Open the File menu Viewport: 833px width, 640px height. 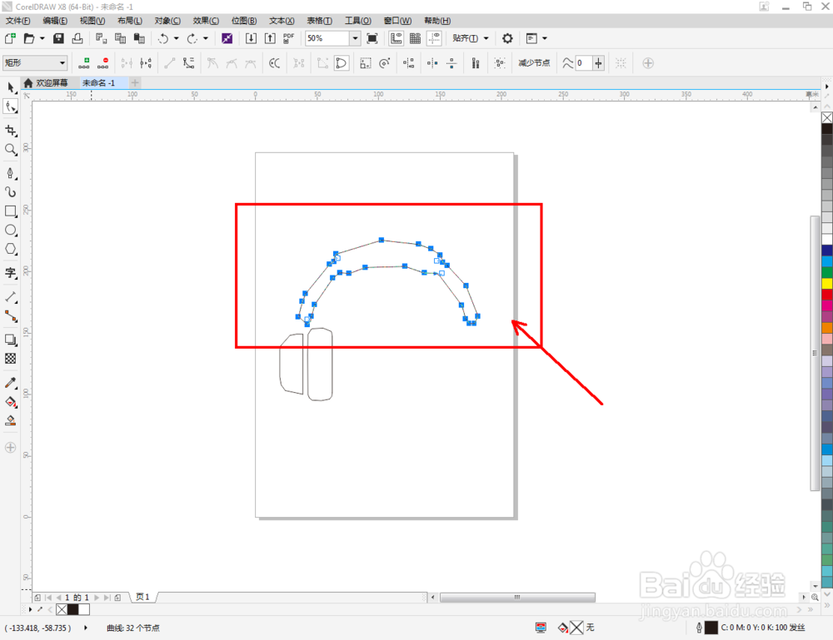click(x=18, y=21)
